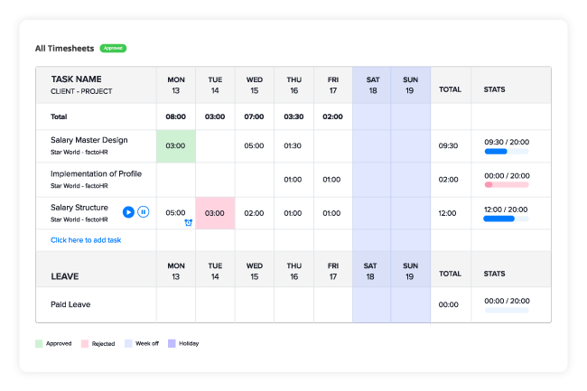Click FRI 17 header in task table

(x=333, y=85)
